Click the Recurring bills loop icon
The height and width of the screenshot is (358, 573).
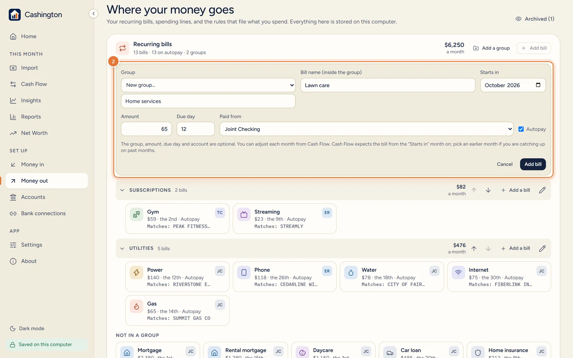(123, 48)
